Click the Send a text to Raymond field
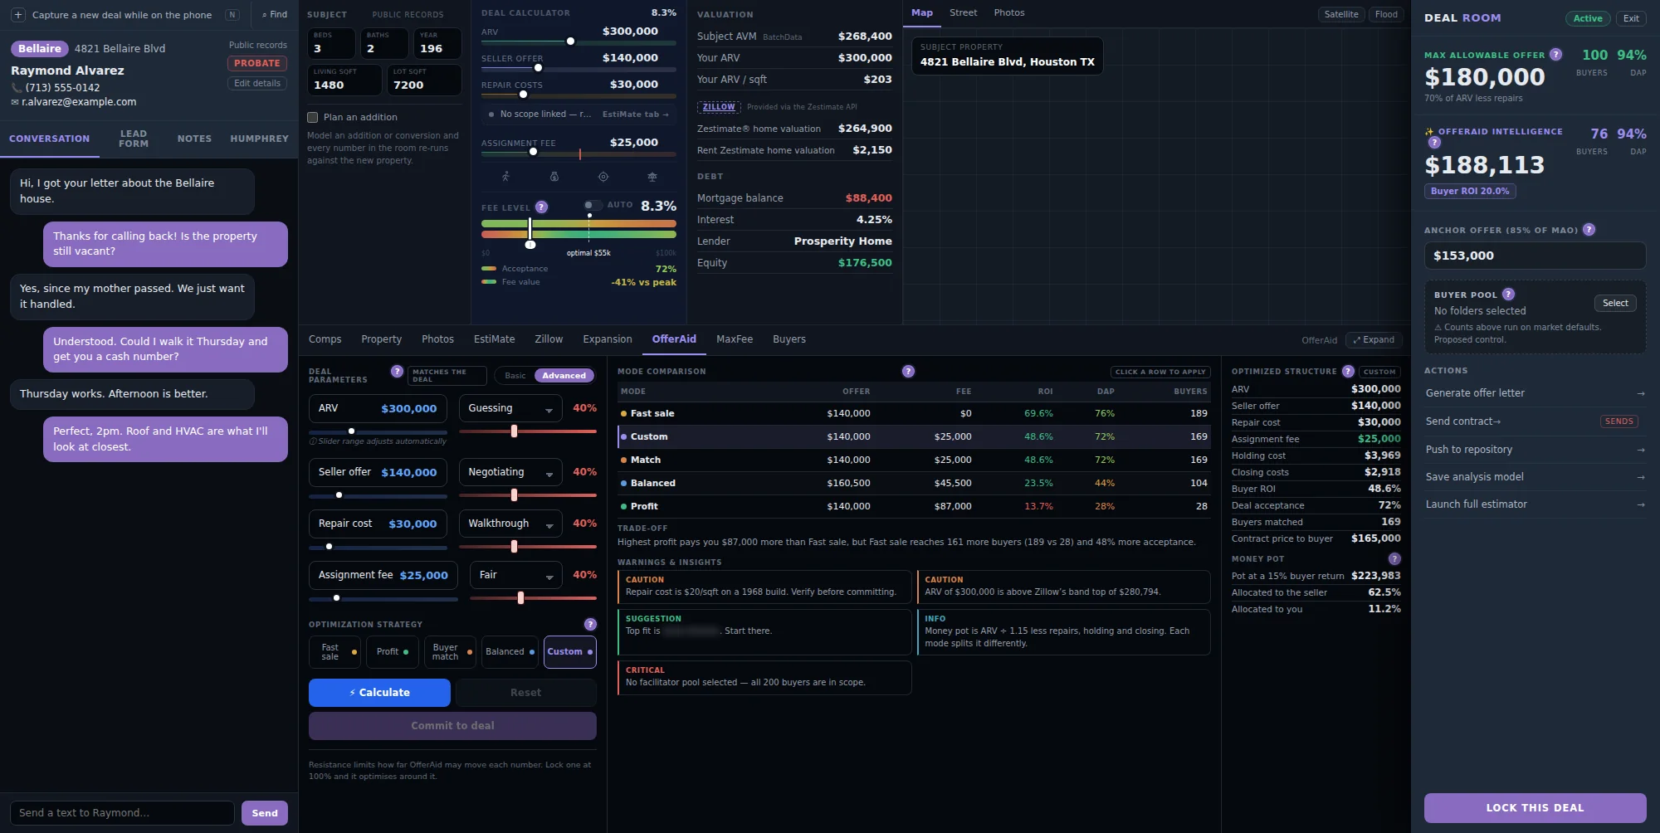 click(122, 813)
